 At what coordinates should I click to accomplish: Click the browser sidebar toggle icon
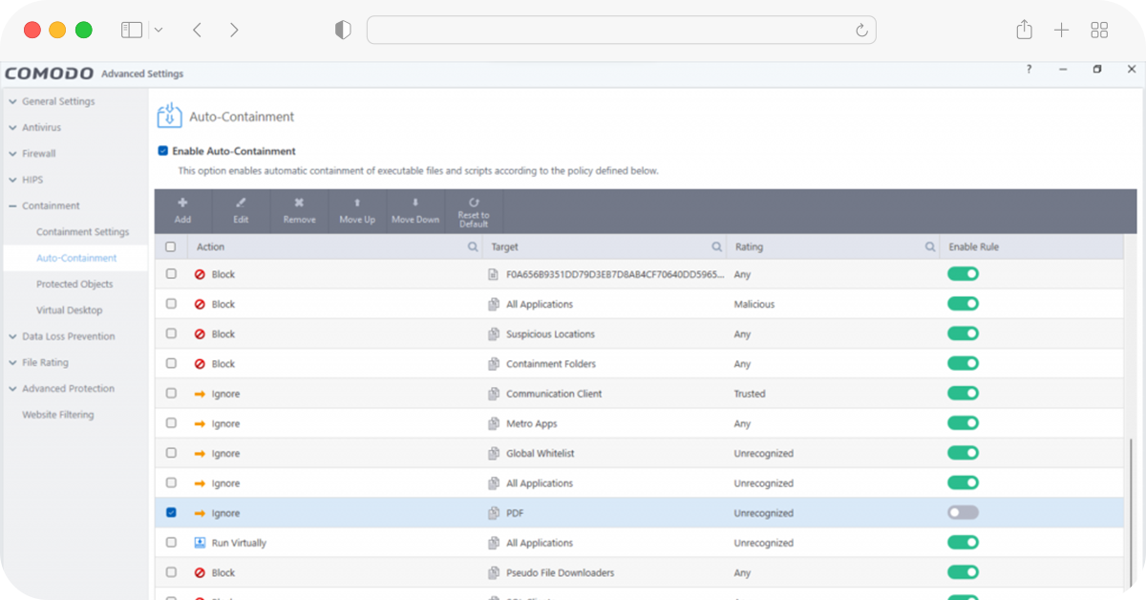click(x=132, y=30)
